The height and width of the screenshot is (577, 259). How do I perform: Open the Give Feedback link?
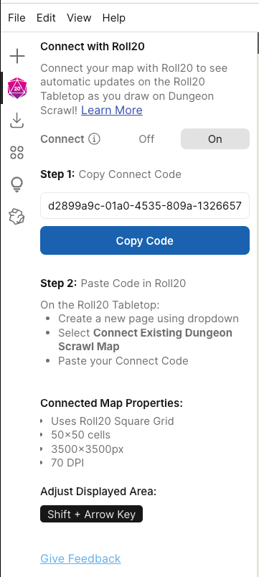[x=80, y=558]
